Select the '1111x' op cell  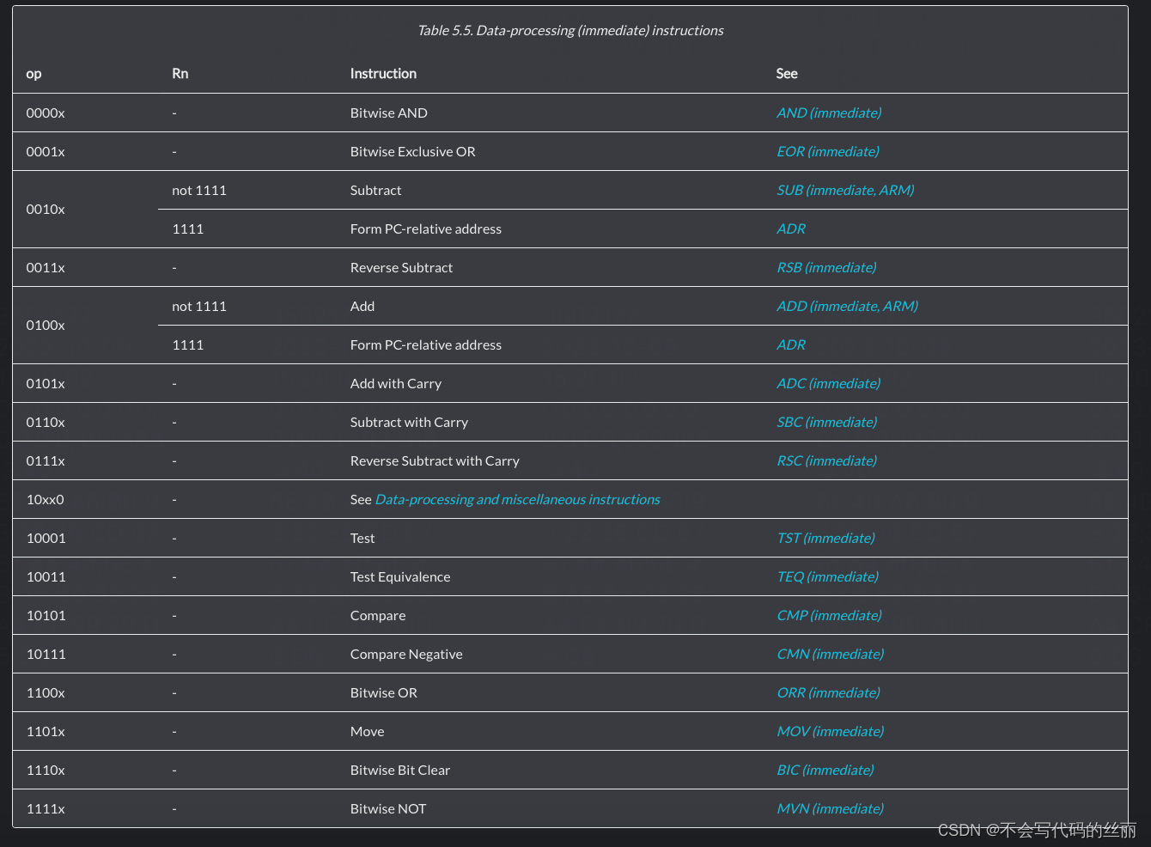46,808
